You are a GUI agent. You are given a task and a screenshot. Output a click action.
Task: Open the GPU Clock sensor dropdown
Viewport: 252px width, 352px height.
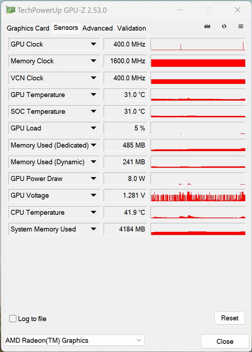[x=93, y=44]
